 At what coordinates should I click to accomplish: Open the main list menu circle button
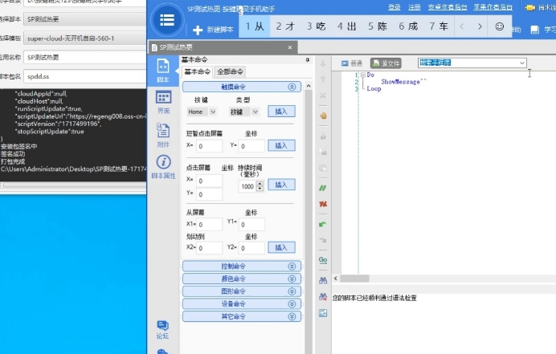[167, 20]
